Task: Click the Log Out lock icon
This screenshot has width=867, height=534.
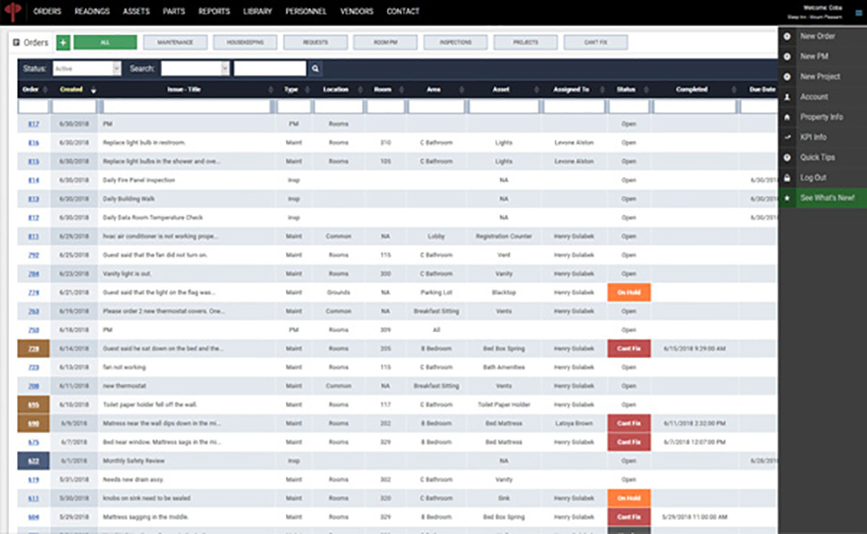Action: 787,178
